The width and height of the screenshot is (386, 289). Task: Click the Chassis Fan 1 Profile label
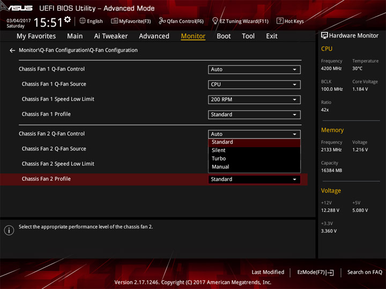coord(46,115)
